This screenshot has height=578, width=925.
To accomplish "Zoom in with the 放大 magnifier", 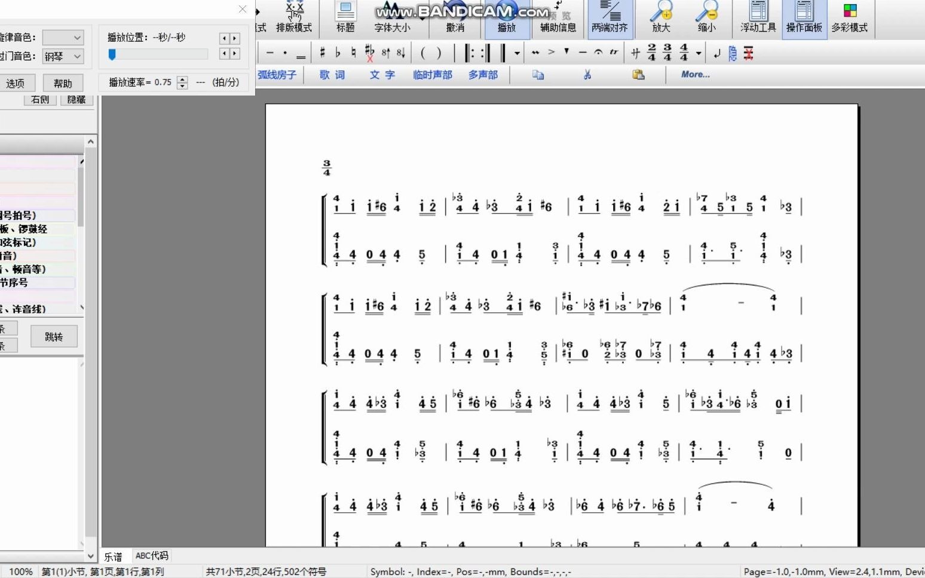I will click(661, 18).
